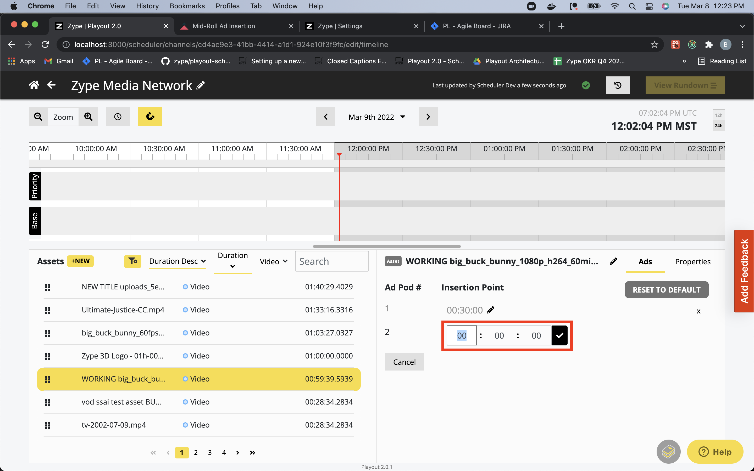Click drag handle of Zype 3D Logo row
The width and height of the screenshot is (754, 471).
pos(48,356)
